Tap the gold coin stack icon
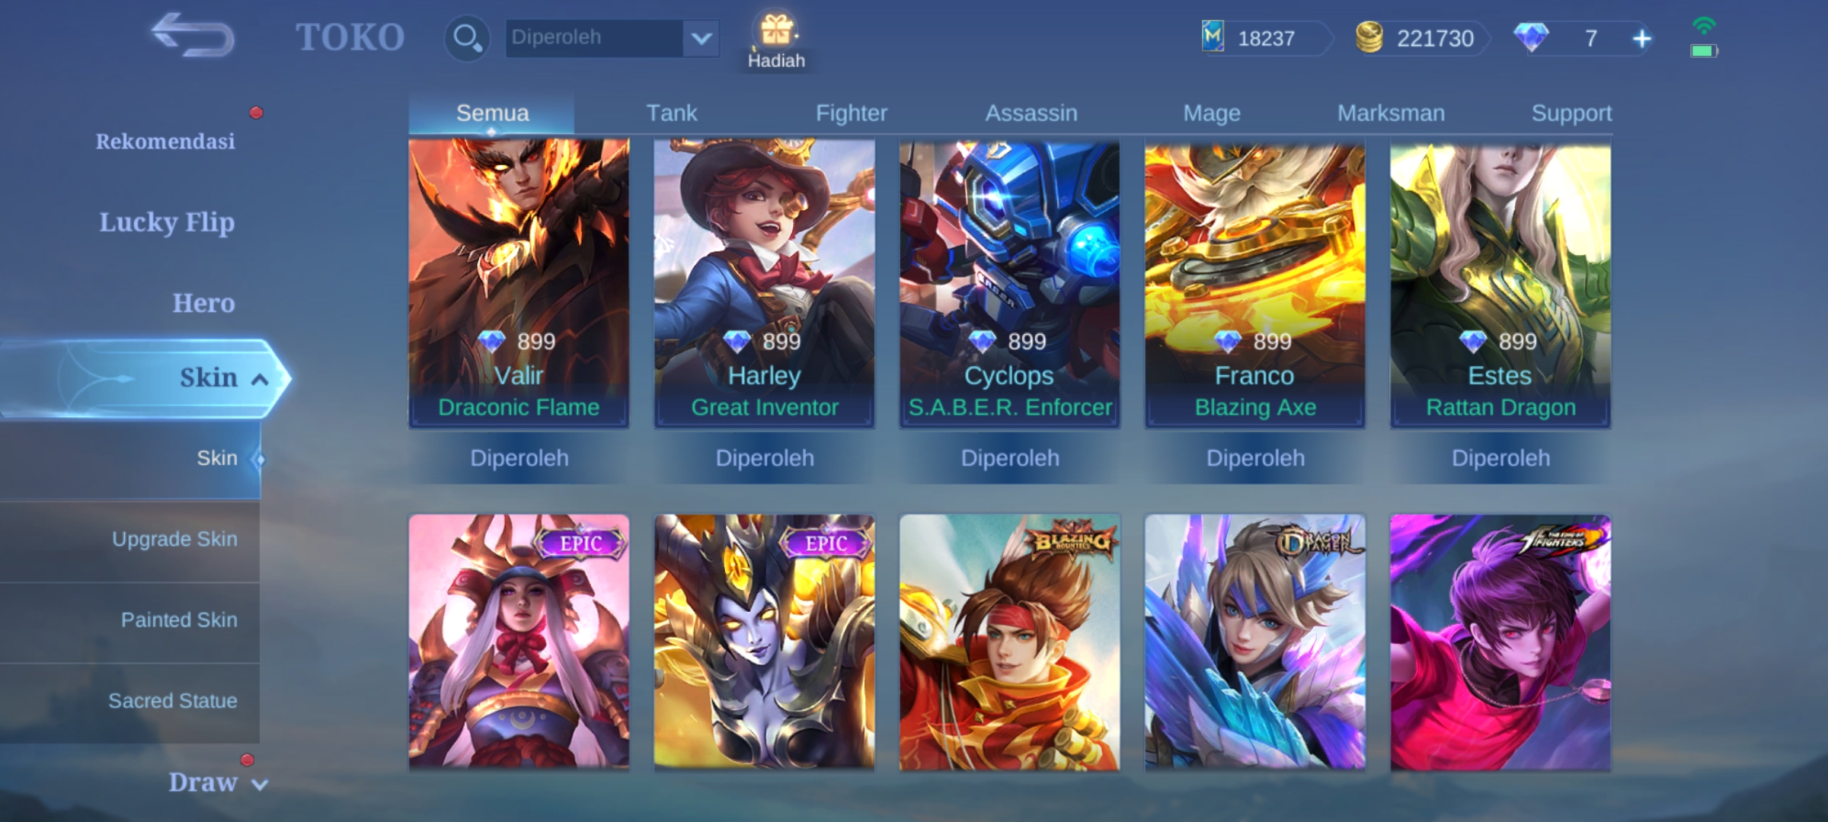 pos(1369,38)
